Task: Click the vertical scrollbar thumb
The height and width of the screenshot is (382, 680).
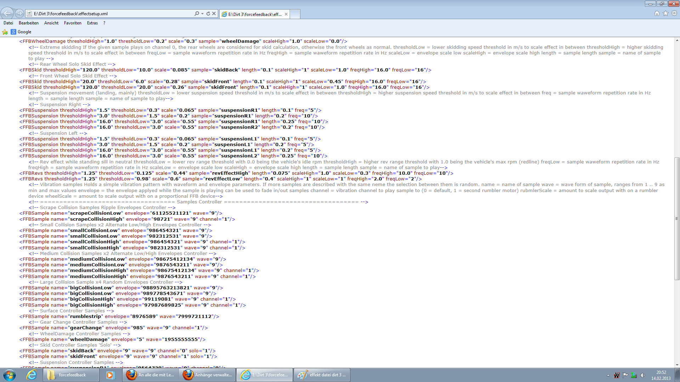Action: coord(677,218)
